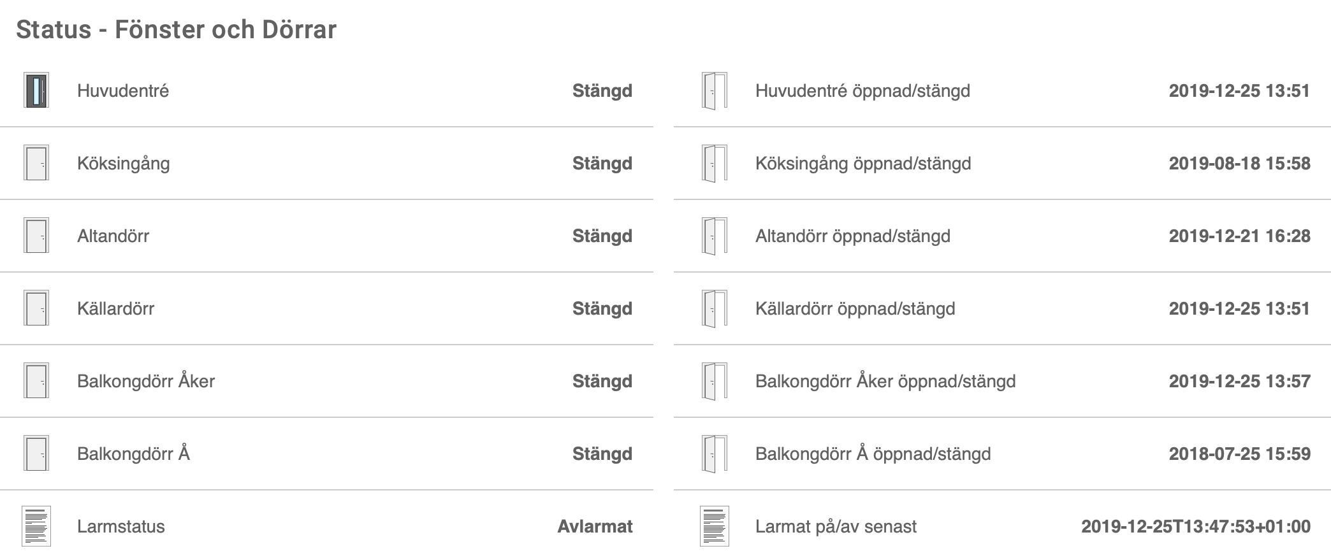Click the Altandörr closed door icon
The height and width of the screenshot is (558, 1331).
click(36, 236)
